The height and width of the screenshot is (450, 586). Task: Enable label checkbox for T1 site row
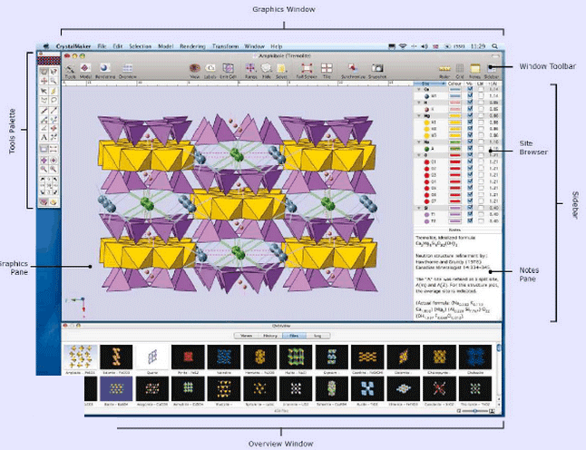pos(481,214)
